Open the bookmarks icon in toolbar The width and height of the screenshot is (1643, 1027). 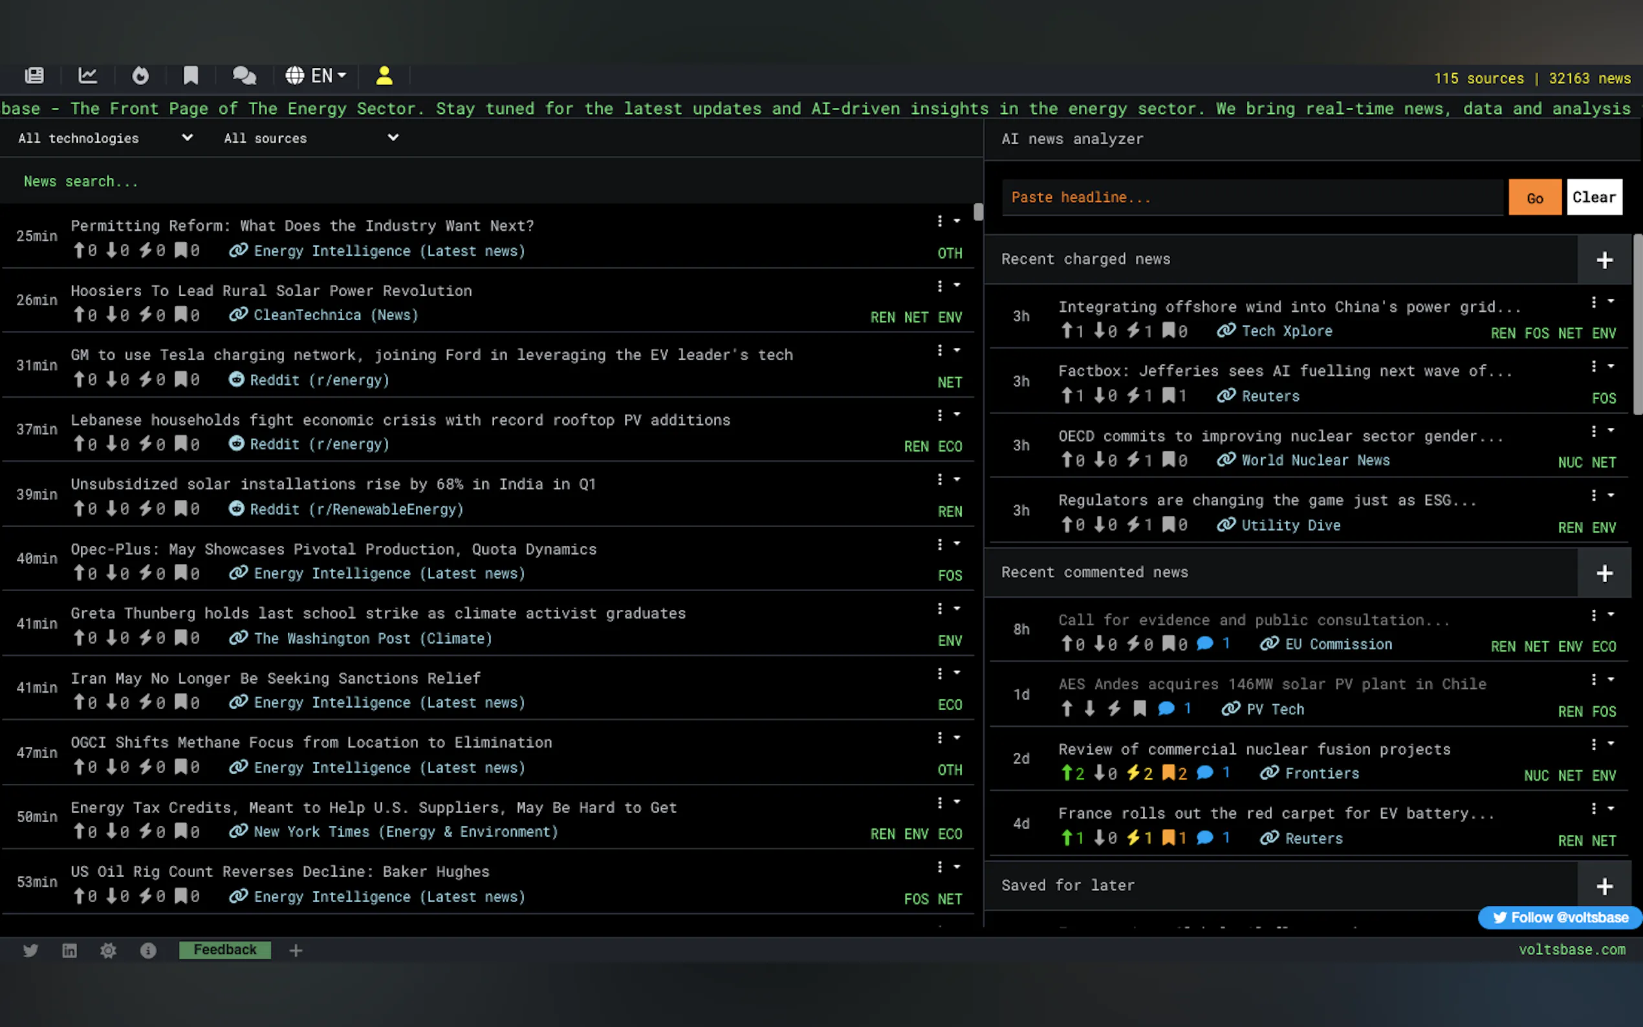(x=191, y=76)
